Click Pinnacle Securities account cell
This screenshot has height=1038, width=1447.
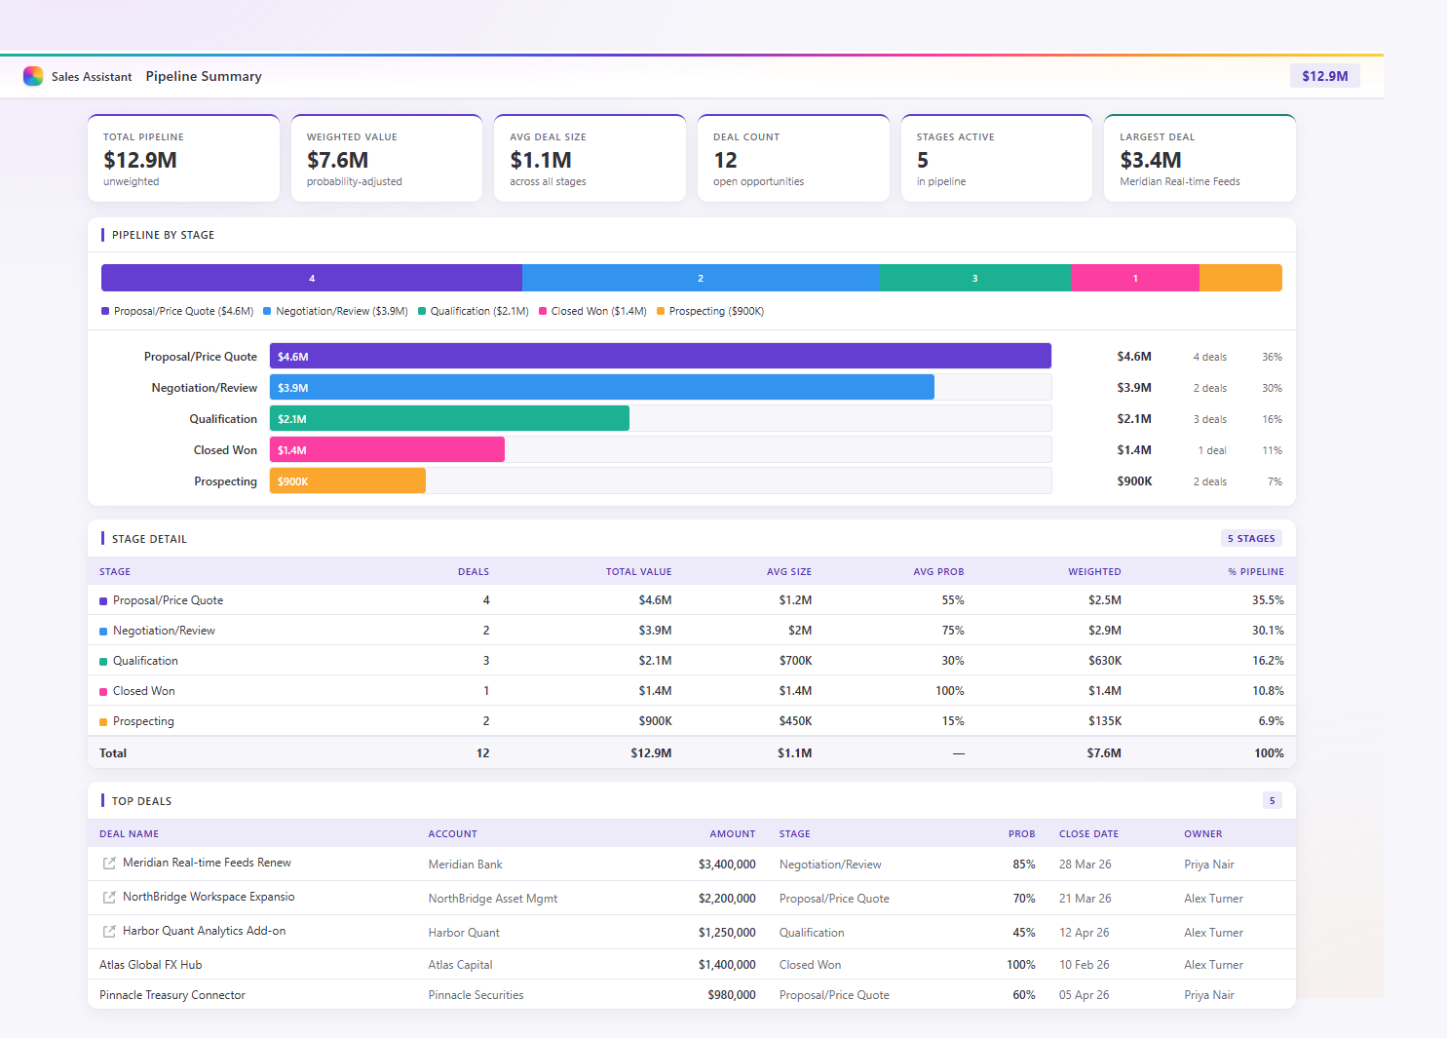[x=476, y=995]
